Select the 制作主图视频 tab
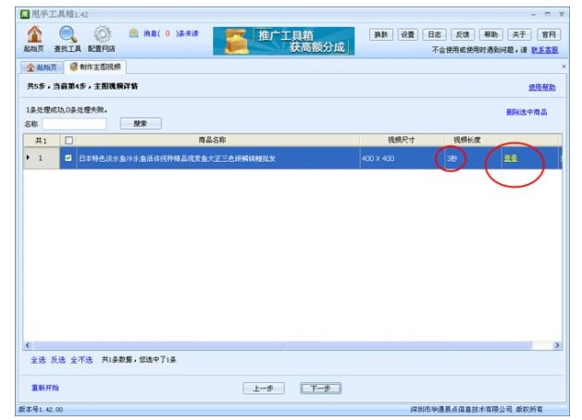582x420 pixels. tap(95, 67)
